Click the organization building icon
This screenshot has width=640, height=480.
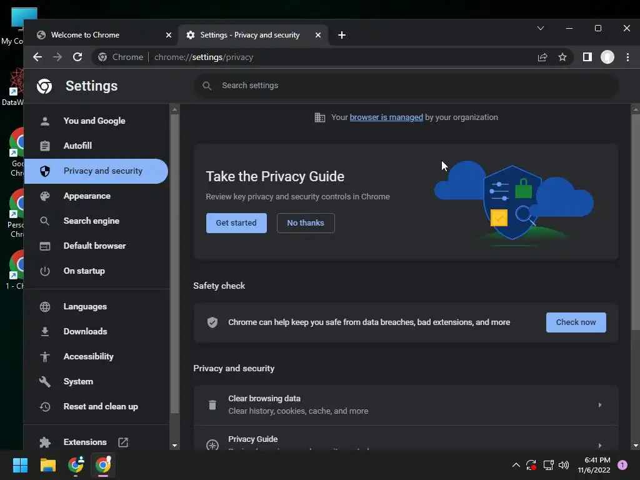point(320,117)
